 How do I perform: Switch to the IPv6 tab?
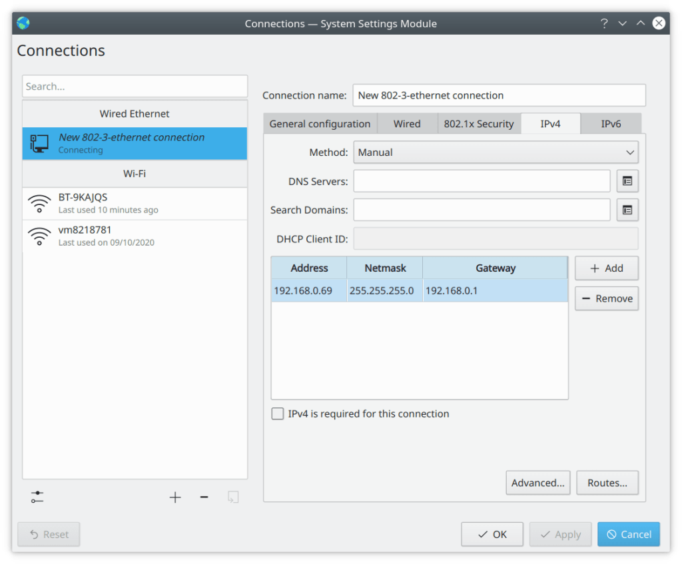coord(611,124)
